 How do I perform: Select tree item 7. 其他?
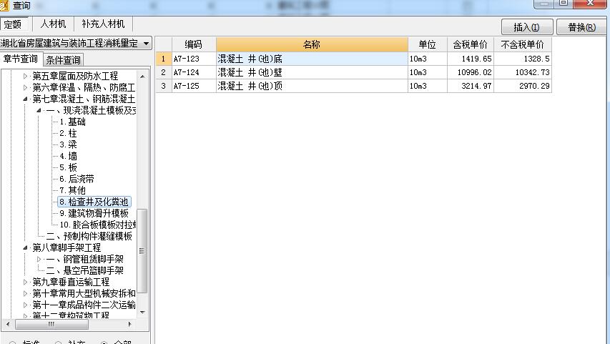click(x=72, y=190)
